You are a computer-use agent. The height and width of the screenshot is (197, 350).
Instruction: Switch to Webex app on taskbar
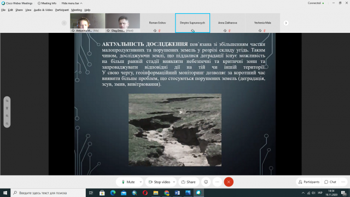pos(199,193)
